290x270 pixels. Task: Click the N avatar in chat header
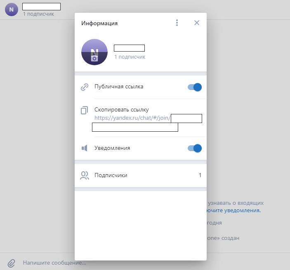click(x=12, y=9)
